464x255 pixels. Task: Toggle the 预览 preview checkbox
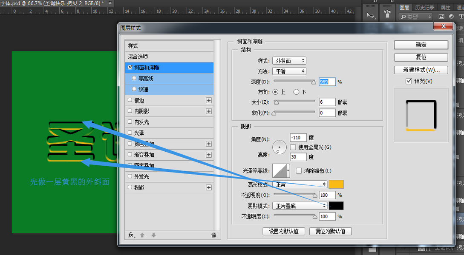pos(409,81)
